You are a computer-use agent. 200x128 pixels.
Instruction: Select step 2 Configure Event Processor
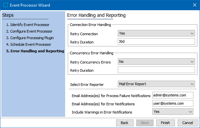29,31
